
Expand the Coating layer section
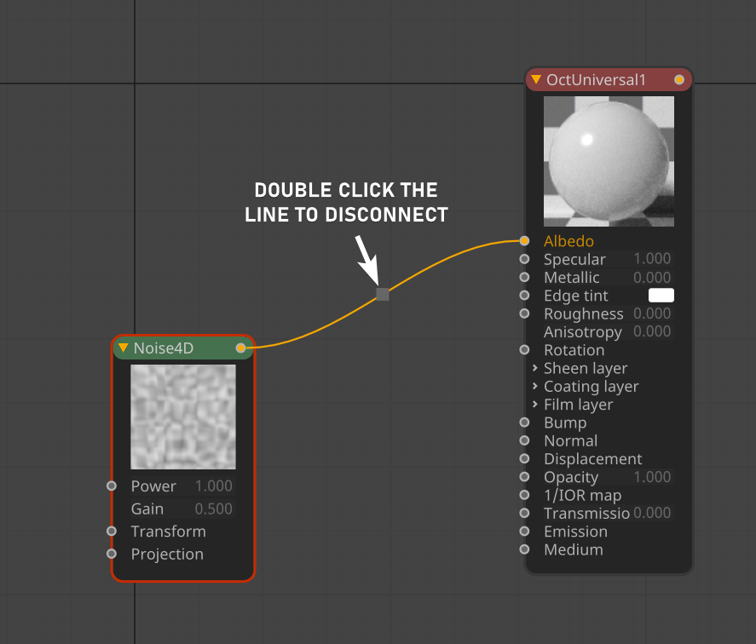[x=534, y=386]
